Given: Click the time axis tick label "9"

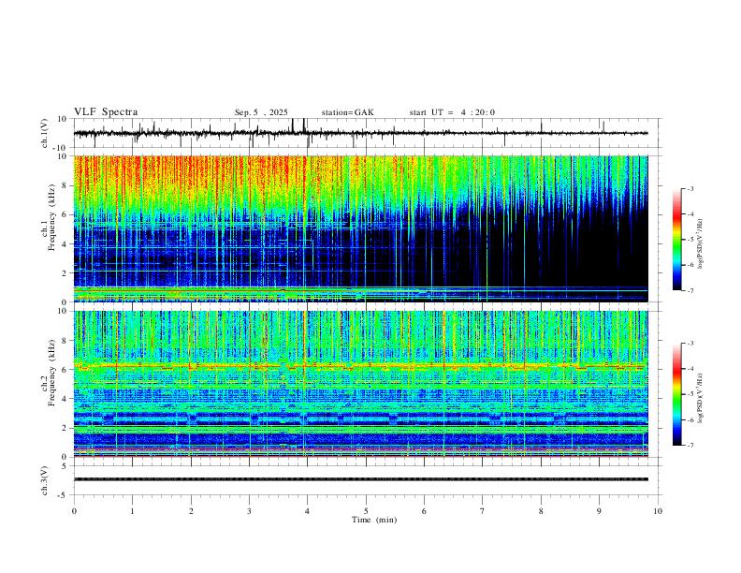Looking at the screenshot, I should coord(599,511).
